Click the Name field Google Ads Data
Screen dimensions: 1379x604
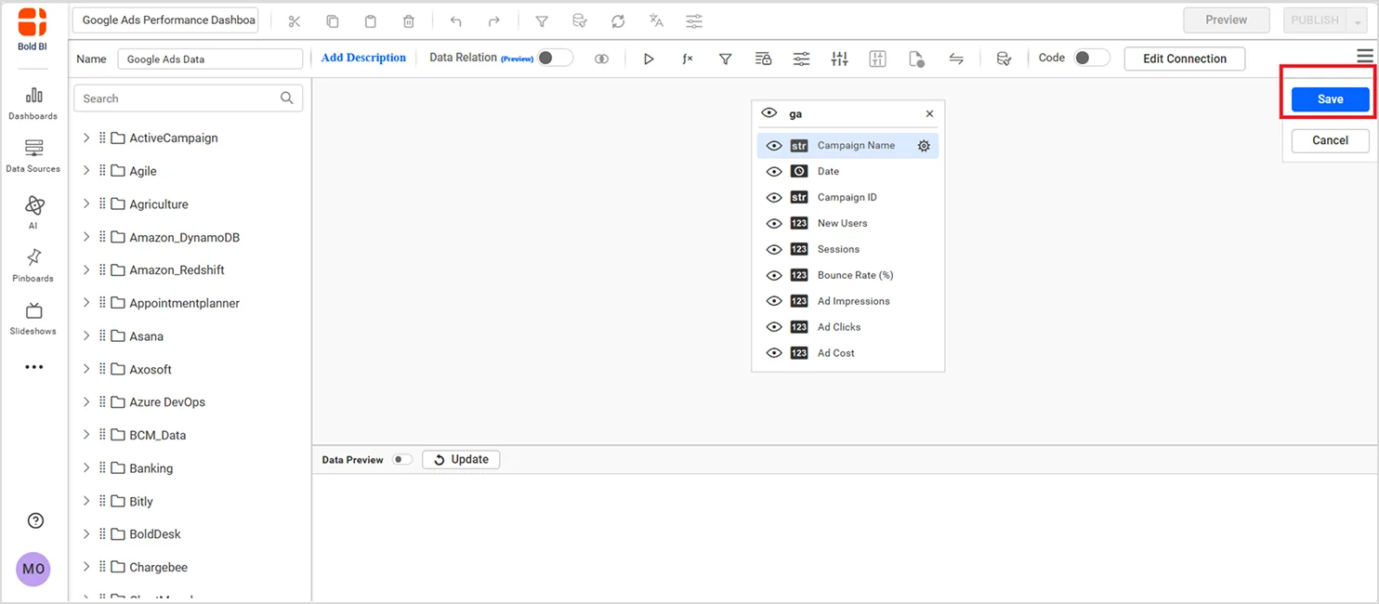pos(210,59)
